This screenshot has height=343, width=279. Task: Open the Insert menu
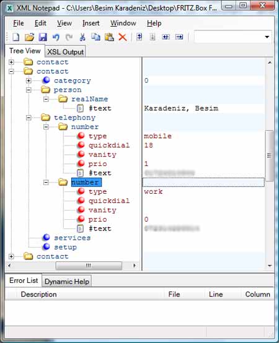pos(91,23)
